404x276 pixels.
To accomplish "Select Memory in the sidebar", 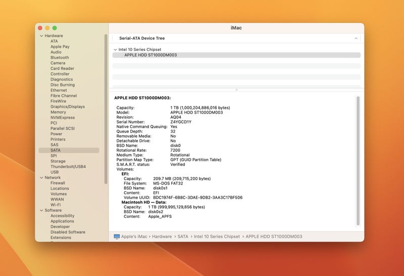I will [58, 112].
